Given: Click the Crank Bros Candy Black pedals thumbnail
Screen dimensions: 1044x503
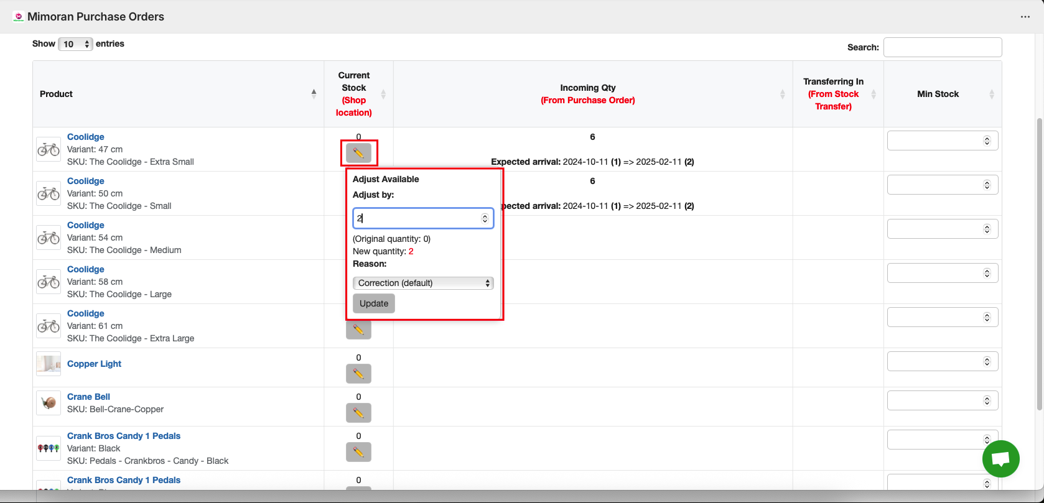Looking at the screenshot, I should (49, 448).
